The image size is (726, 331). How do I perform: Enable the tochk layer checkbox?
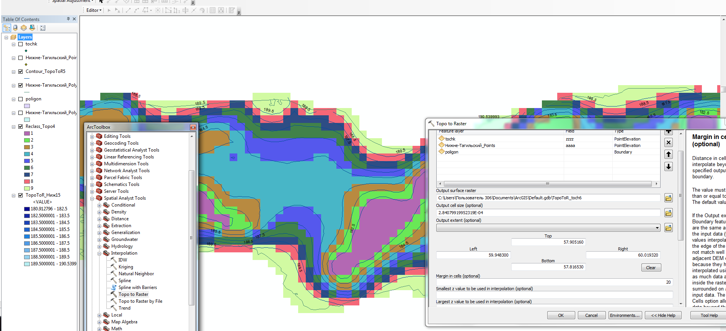(x=21, y=44)
